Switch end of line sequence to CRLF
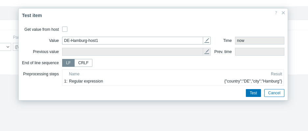This screenshot has height=131, width=308. point(83,63)
